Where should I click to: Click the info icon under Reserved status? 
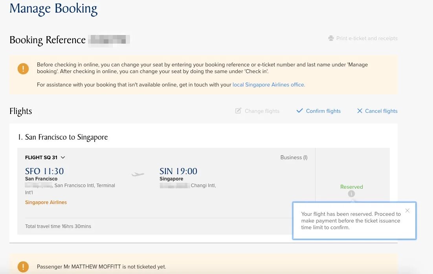point(351,194)
